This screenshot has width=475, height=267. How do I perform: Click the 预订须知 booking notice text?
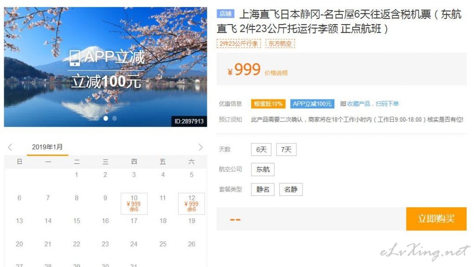pos(230,119)
